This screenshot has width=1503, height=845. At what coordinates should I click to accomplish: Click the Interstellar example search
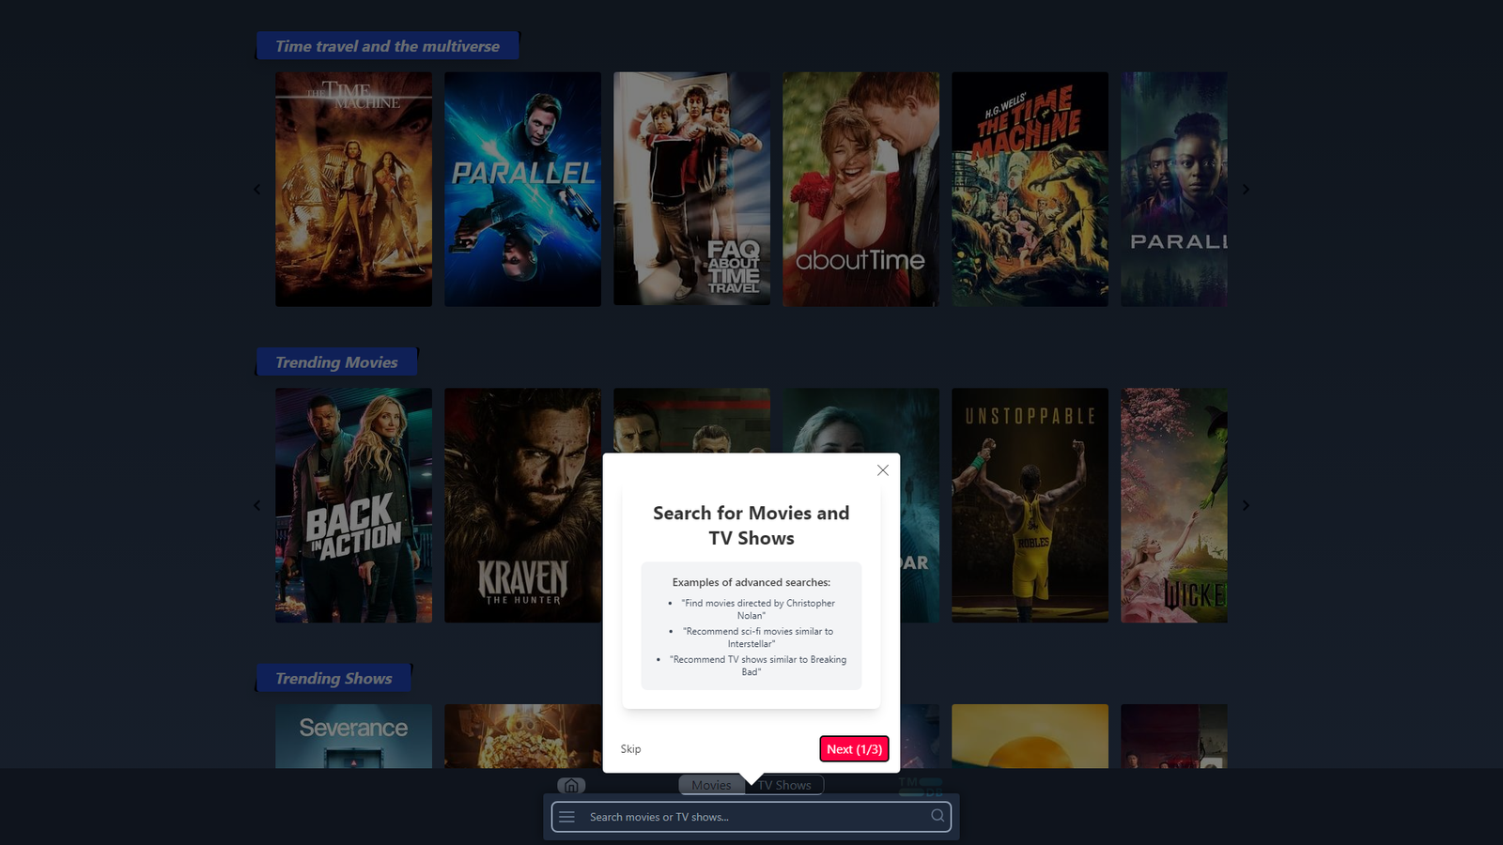[x=757, y=638]
